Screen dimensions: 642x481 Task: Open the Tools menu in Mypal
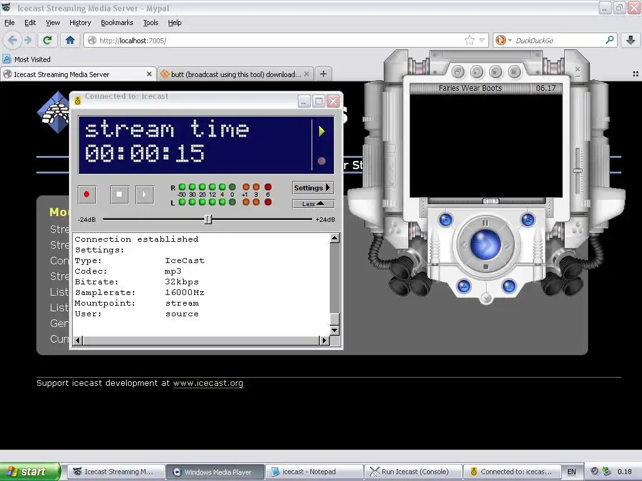click(150, 23)
